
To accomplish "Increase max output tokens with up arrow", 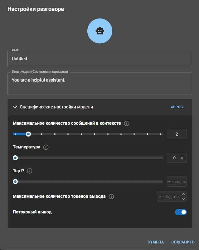I will point(184,194).
